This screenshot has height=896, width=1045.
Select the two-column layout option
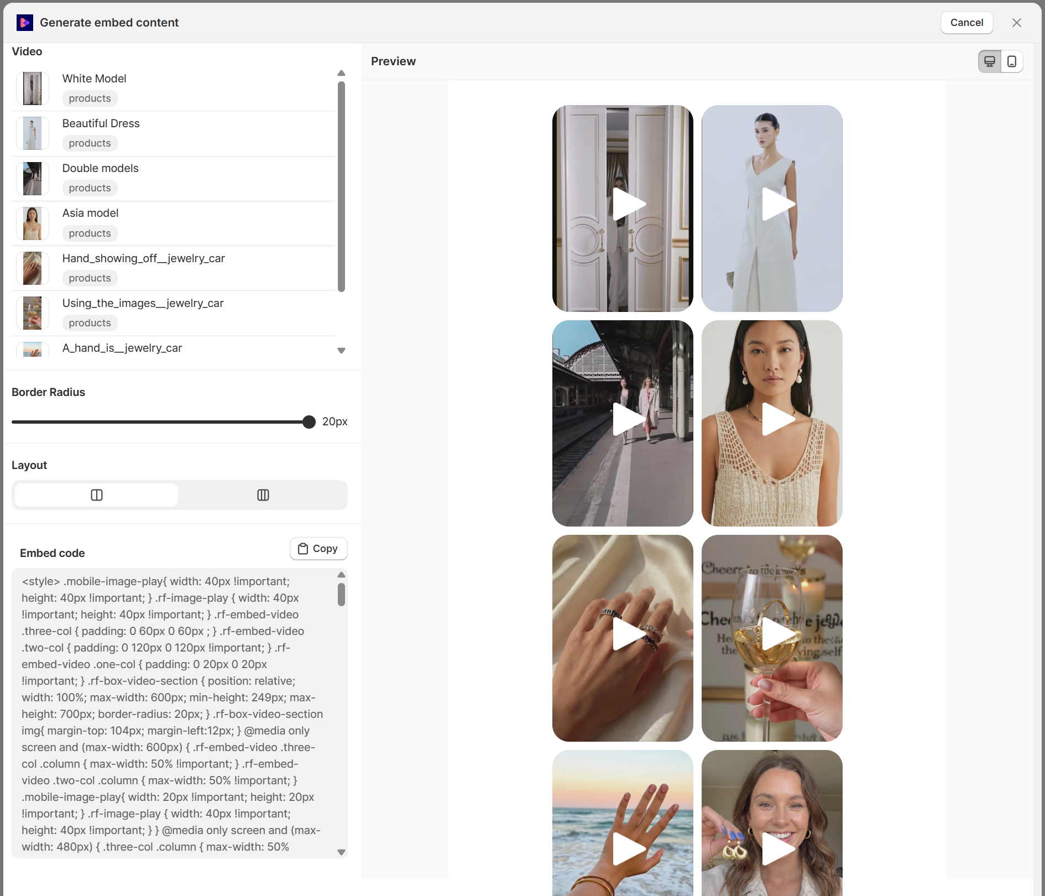pos(97,495)
